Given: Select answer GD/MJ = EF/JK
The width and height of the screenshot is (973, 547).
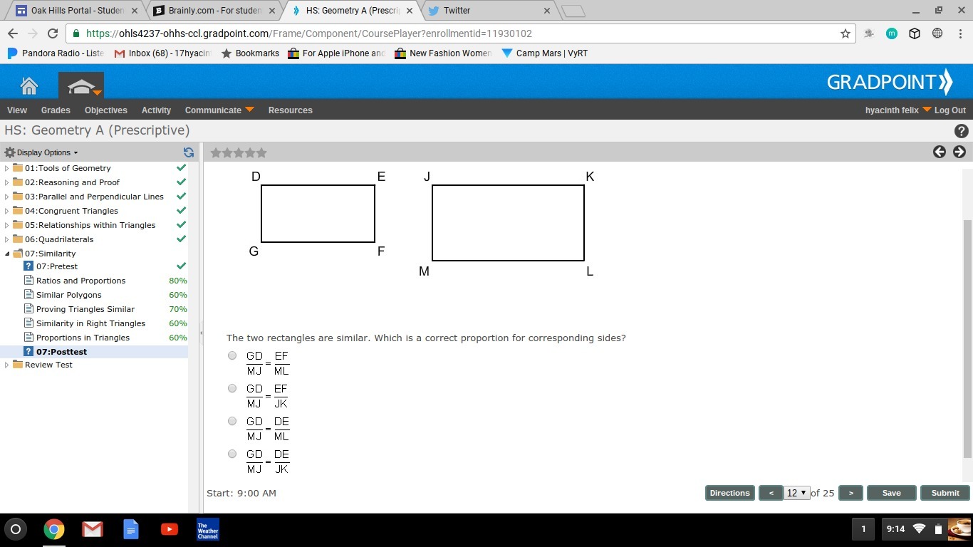Looking at the screenshot, I should [232, 388].
